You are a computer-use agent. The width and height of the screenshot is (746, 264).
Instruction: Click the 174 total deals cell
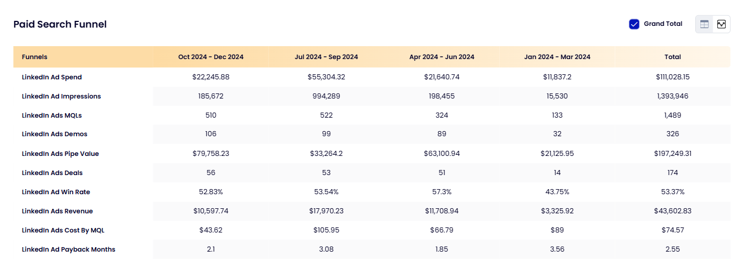tap(673, 173)
